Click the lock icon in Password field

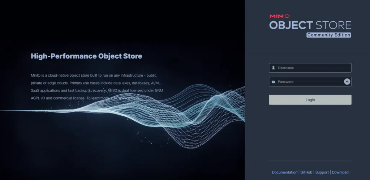coord(273,82)
